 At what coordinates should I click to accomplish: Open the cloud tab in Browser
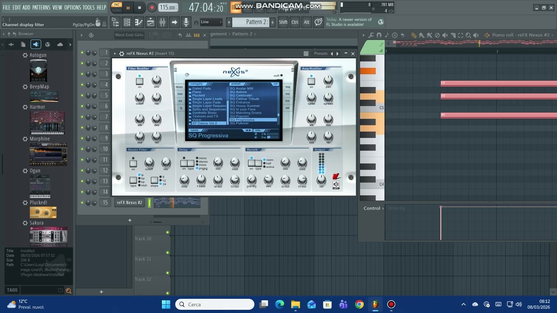(60, 44)
